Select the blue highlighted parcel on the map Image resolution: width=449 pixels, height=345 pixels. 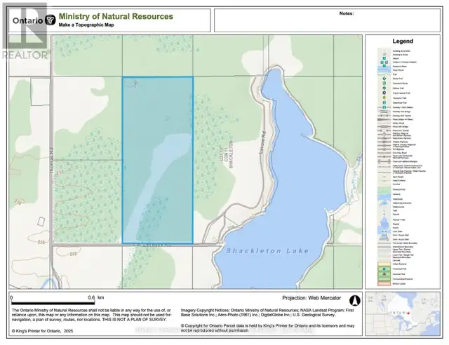tap(158, 161)
